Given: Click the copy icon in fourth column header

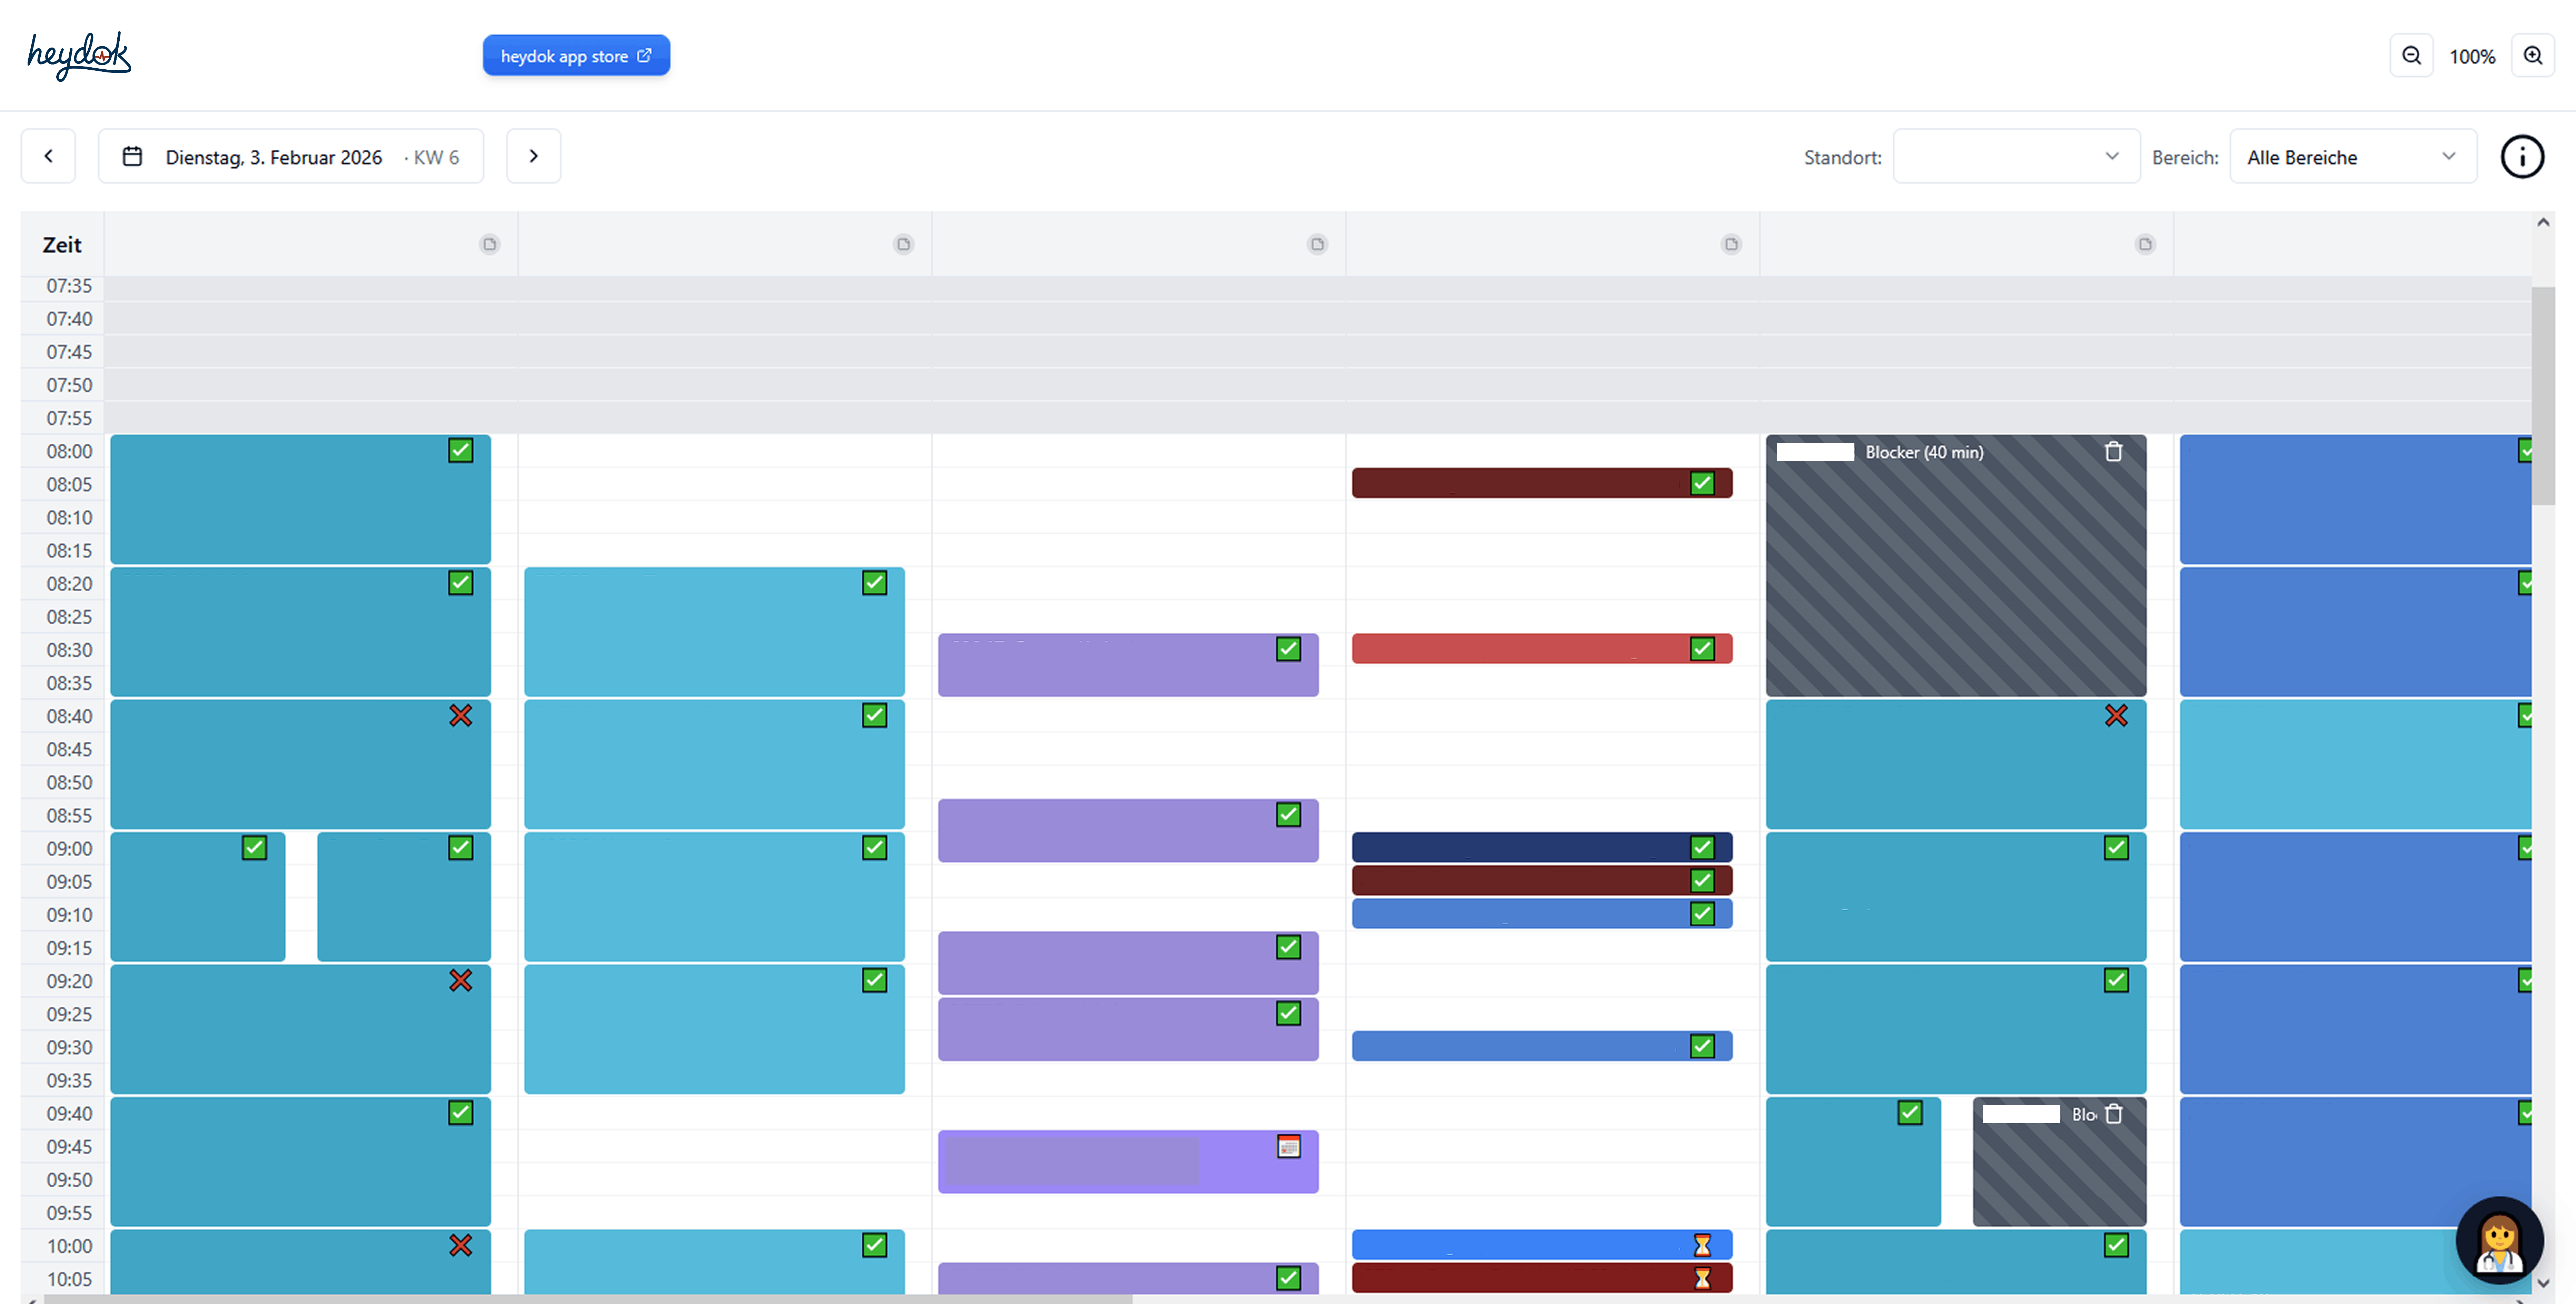Looking at the screenshot, I should click(1731, 244).
